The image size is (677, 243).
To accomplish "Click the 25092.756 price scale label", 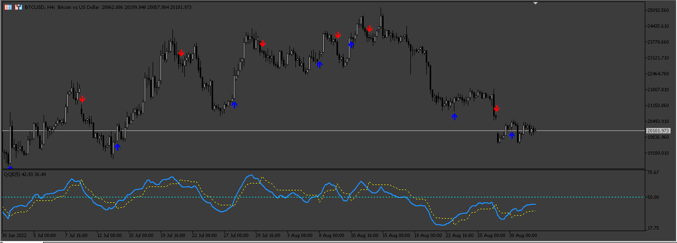I will click(660, 10).
